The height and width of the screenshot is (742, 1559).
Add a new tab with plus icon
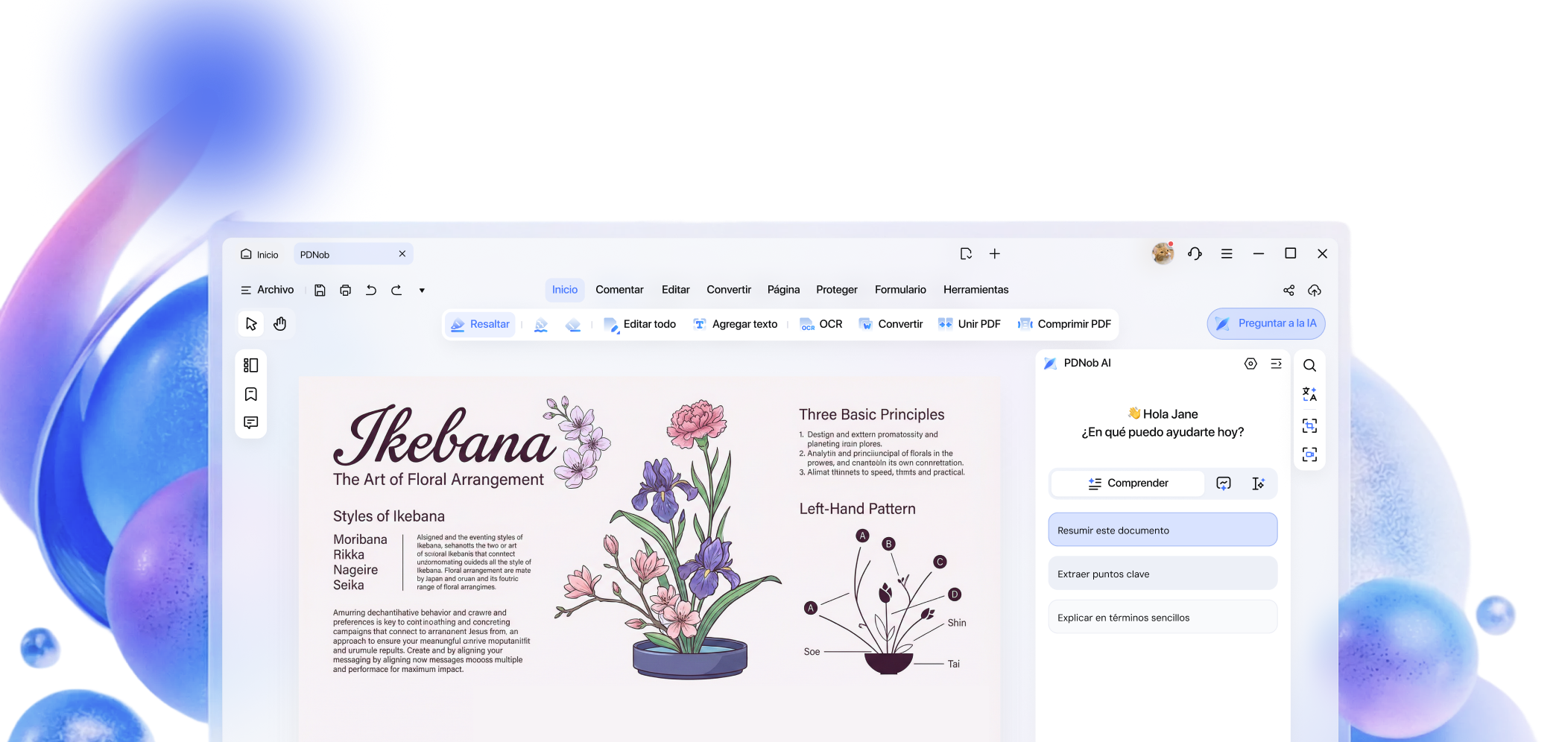(x=995, y=254)
